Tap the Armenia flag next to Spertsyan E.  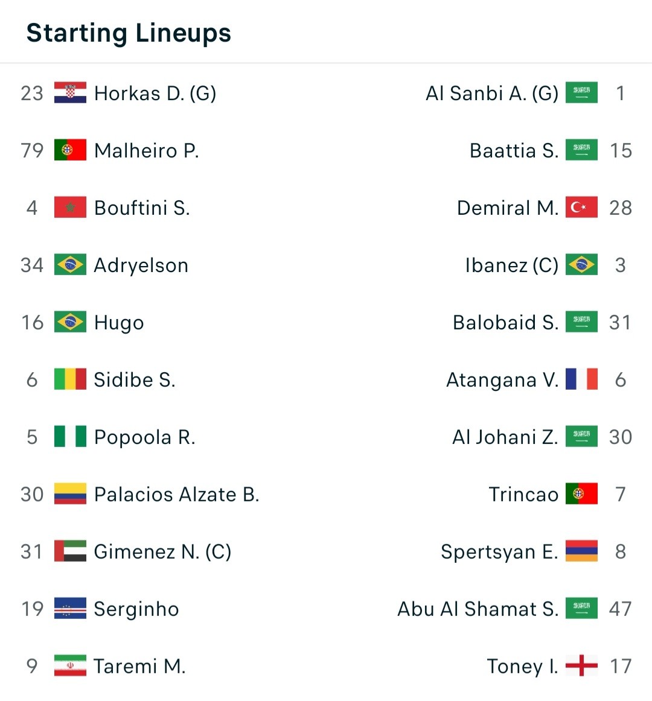(x=581, y=551)
